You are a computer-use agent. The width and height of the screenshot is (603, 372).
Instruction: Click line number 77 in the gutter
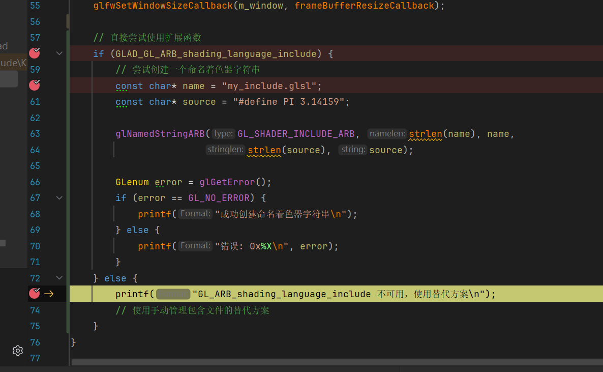pos(35,358)
